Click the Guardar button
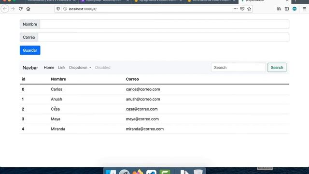 click(30, 50)
